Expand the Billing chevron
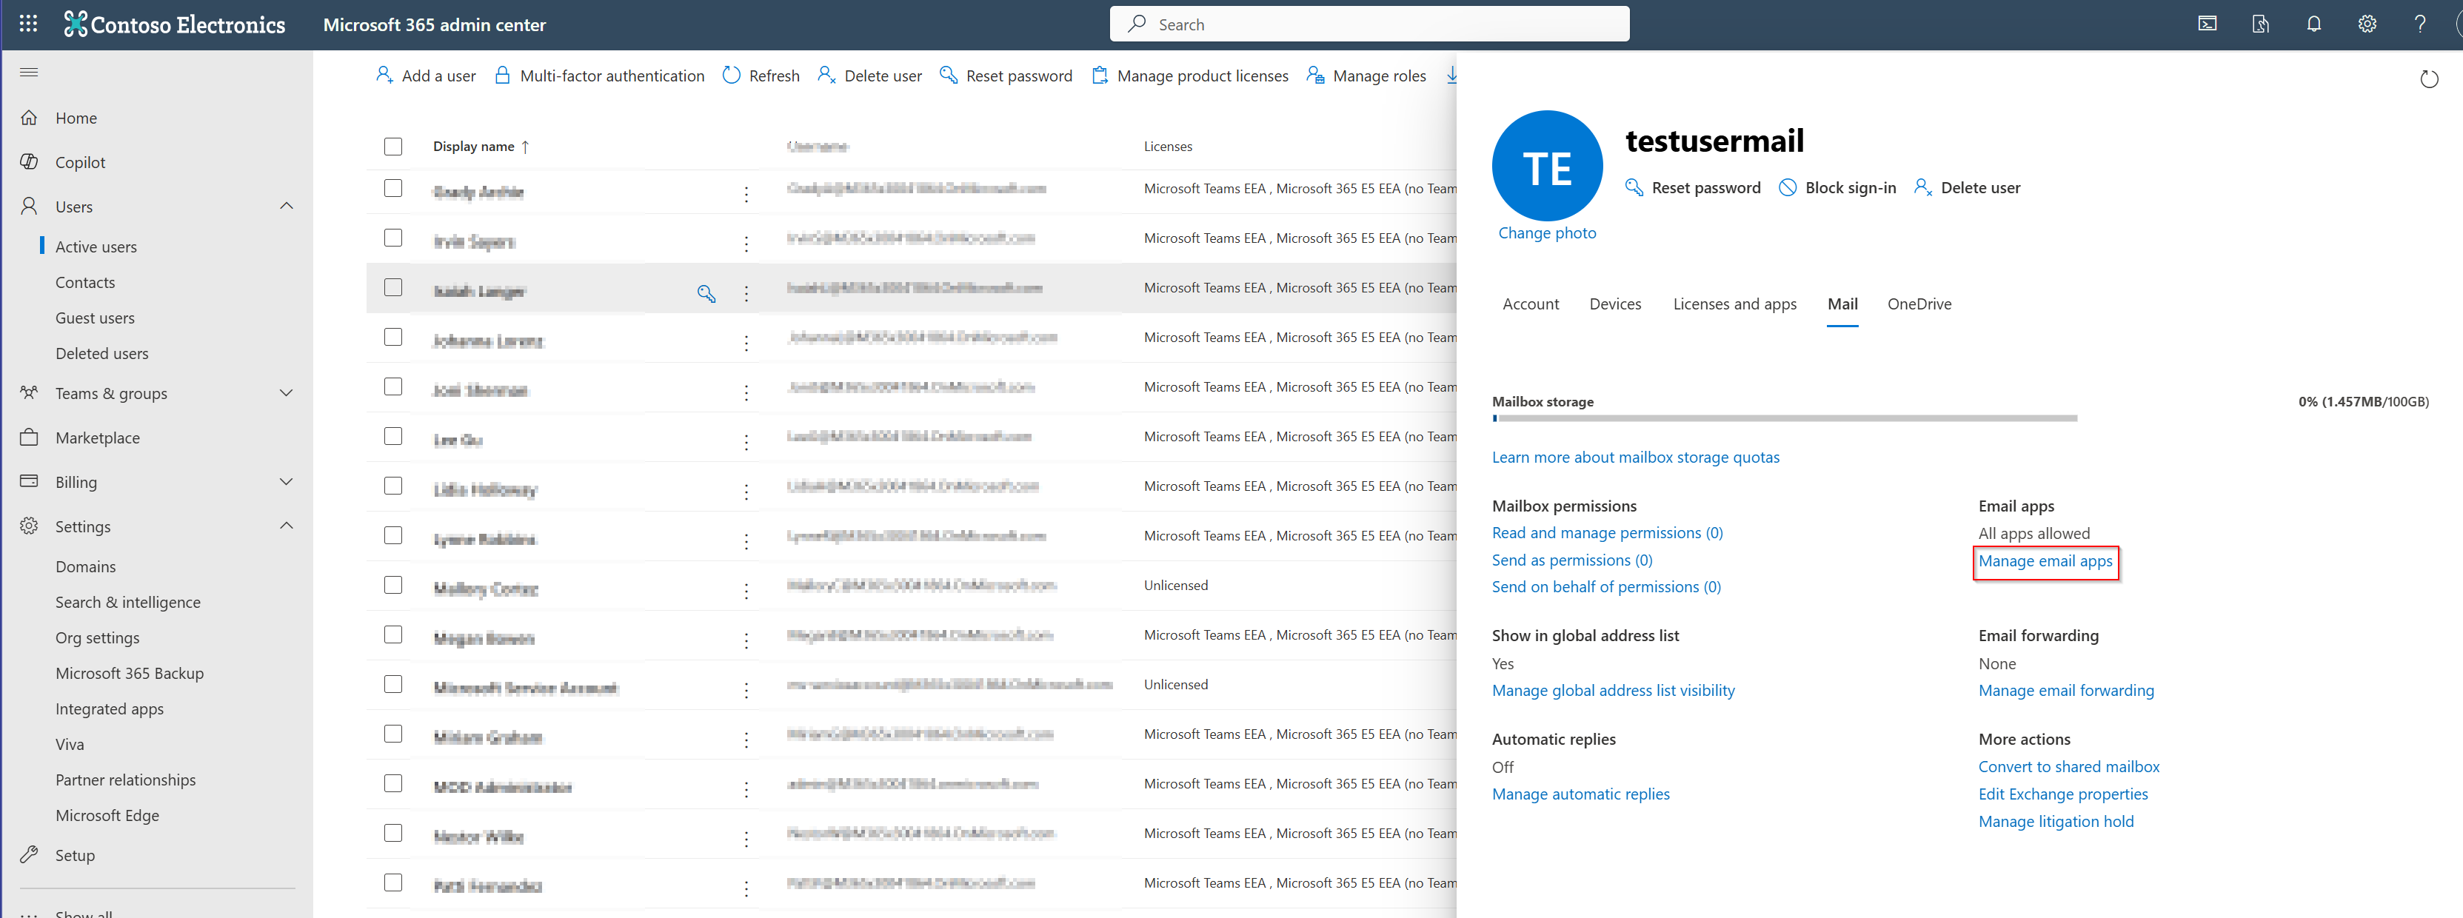Viewport: 2463px width, 918px height. [286, 482]
